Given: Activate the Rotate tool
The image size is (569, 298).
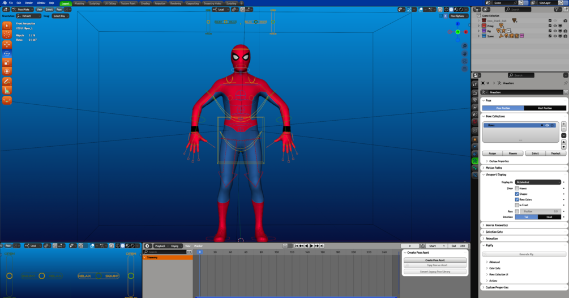Looking at the screenshot, I should pos(7,54).
